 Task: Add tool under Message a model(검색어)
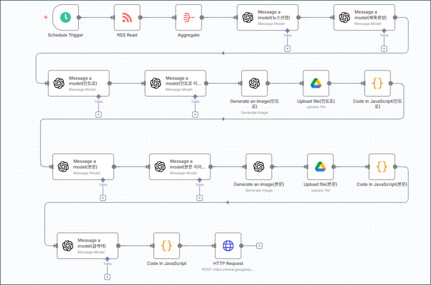(107, 277)
